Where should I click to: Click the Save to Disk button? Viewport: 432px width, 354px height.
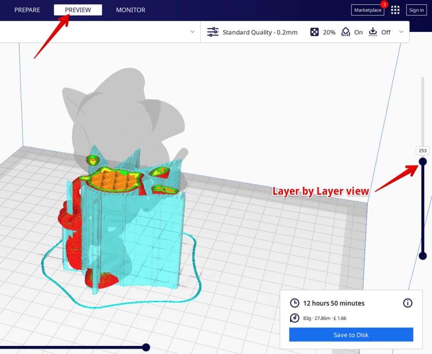pos(351,335)
